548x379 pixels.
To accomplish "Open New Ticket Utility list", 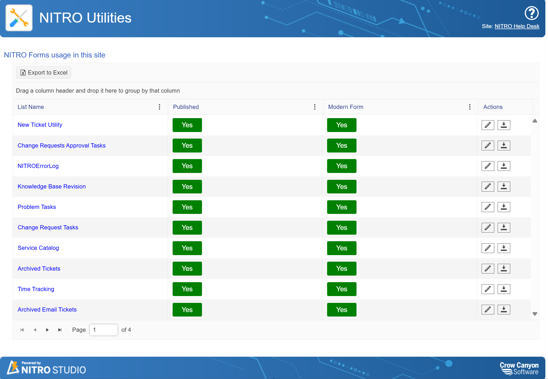I will pyautogui.click(x=40, y=125).
